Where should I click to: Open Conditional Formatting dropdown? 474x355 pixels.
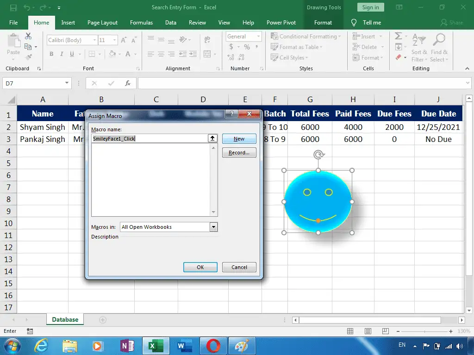pos(306,36)
